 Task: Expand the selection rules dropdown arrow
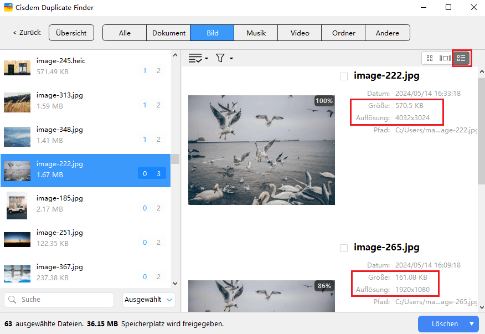tap(207, 59)
